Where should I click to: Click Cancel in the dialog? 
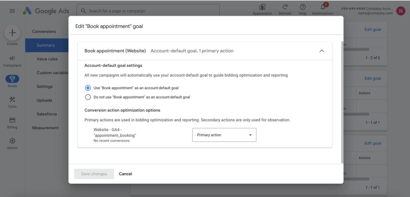click(125, 174)
